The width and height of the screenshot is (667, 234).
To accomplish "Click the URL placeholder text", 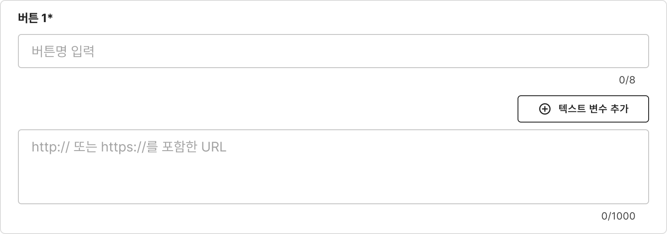I will click(x=129, y=147).
